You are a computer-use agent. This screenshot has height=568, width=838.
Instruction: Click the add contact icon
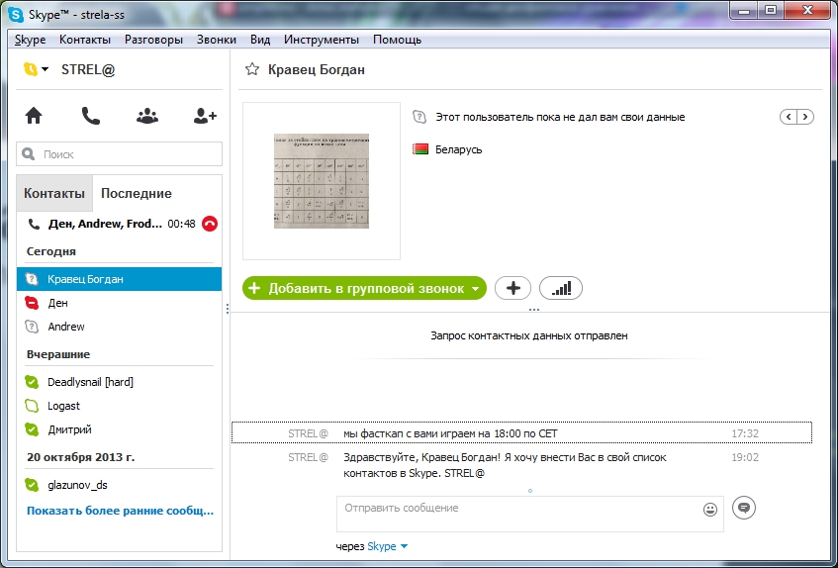pyautogui.click(x=205, y=116)
